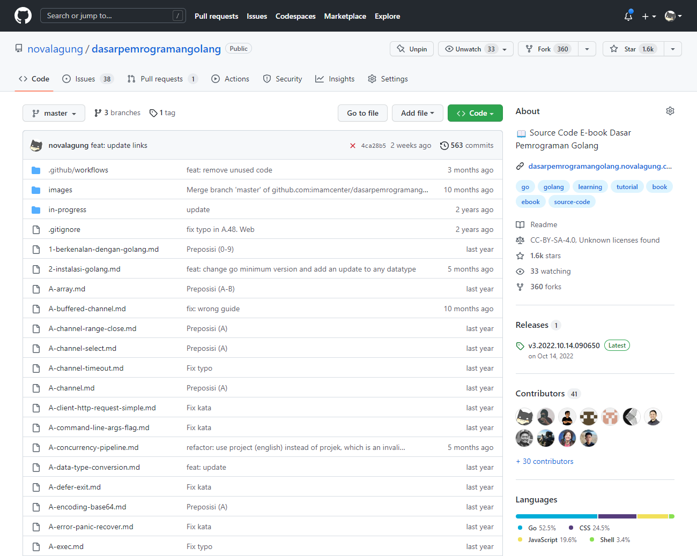Click the tag icon next to 1 tag
The width and height of the screenshot is (697, 556).
pos(153,113)
